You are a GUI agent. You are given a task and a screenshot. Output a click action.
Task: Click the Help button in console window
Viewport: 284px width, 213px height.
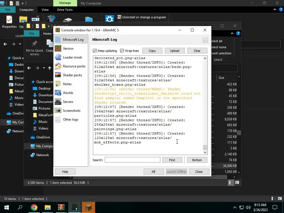tap(65, 171)
